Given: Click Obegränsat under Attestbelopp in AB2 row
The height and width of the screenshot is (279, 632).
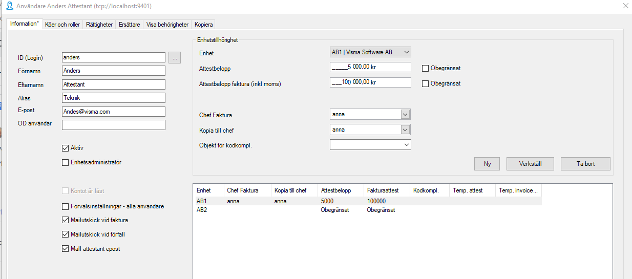Looking at the screenshot, I should (335, 210).
